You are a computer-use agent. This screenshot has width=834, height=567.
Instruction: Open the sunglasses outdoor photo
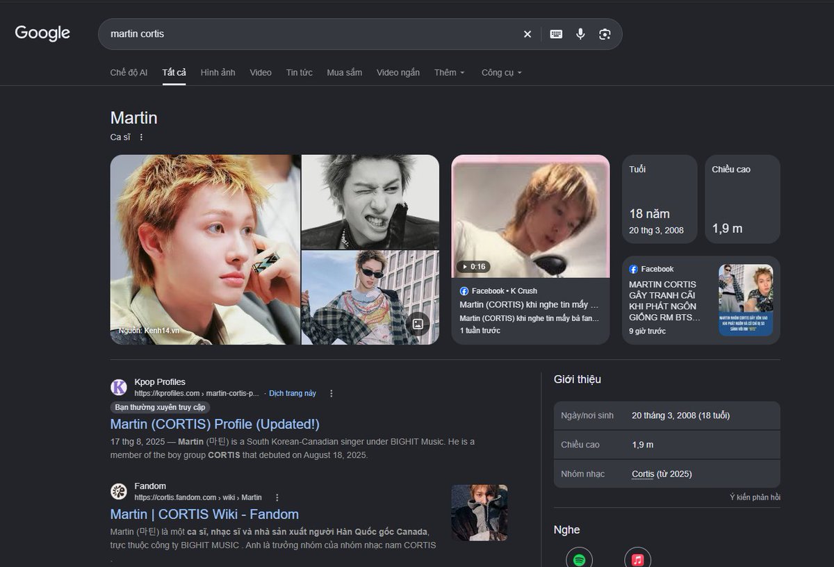tap(370, 297)
